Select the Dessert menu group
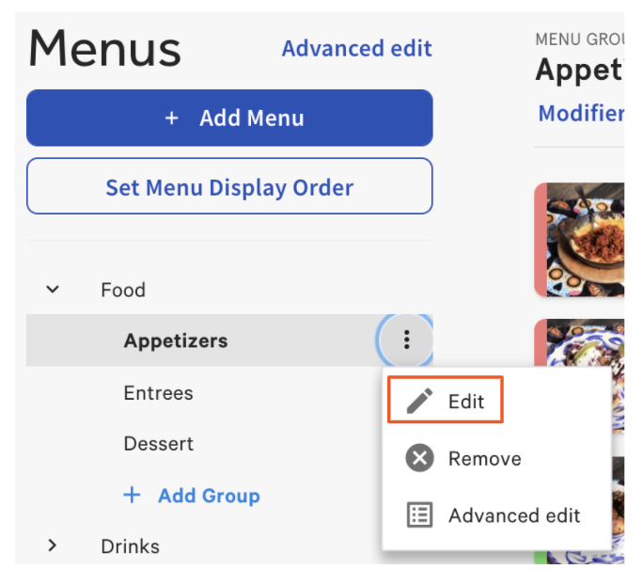643x585 pixels. coord(157,443)
